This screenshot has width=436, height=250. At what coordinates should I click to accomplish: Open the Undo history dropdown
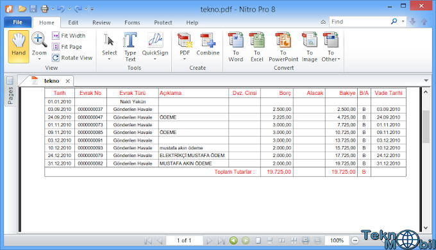69,9
